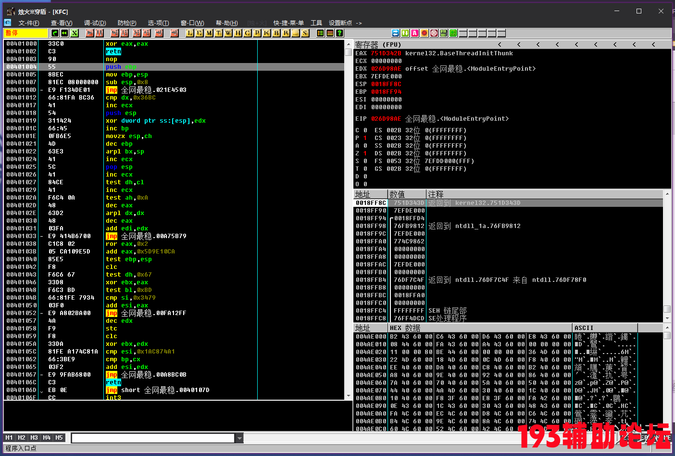Pause execution with the red pause icon

[x=100, y=33]
